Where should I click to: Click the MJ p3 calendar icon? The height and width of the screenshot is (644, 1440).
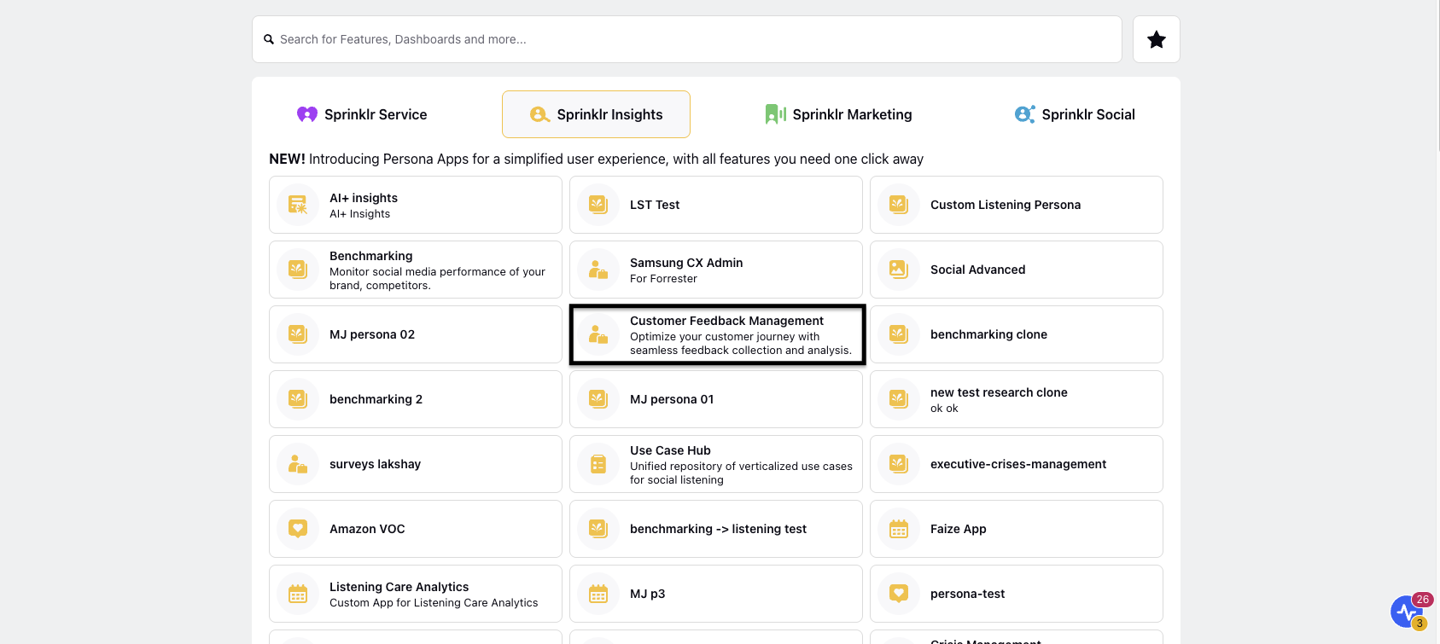point(598,594)
